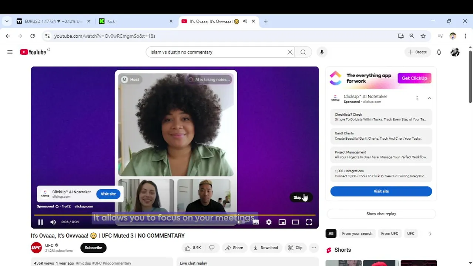
Task: Create a Clip of the video
Action: tap(295, 248)
